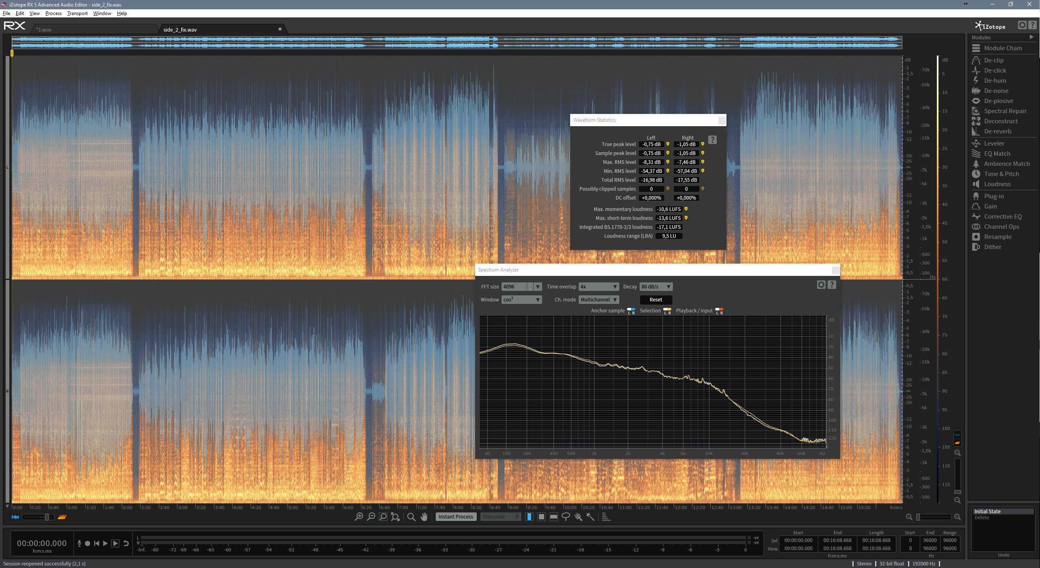This screenshot has width=1040, height=568.
Task: Click the Instant Process button
Action: [x=455, y=516]
